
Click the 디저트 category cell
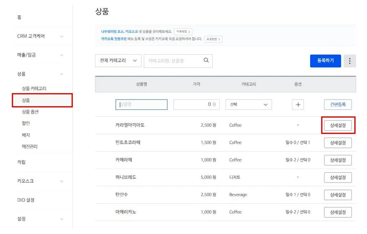(x=235, y=177)
